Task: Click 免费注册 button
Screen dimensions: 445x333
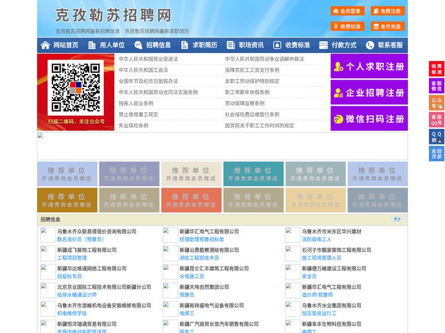Action: pyautogui.click(x=388, y=11)
